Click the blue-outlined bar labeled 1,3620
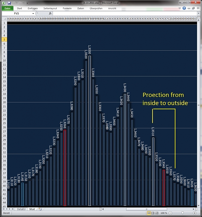The height and width of the screenshot is (217, 202). [x=192, y=198]
